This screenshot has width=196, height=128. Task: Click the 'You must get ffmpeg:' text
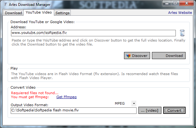30,97
